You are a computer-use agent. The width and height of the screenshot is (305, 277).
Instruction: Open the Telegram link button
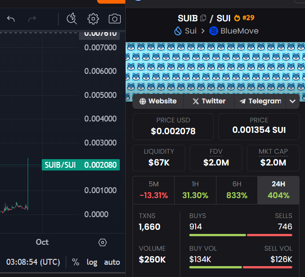[260, 101]
